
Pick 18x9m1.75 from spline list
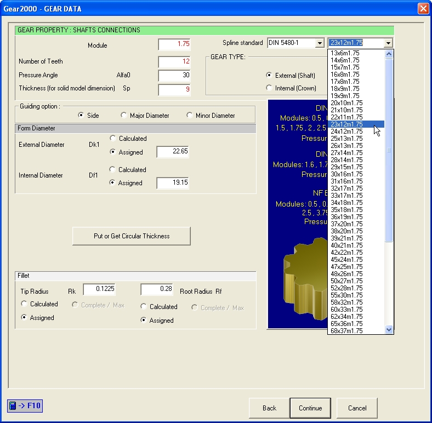point(356,88)
